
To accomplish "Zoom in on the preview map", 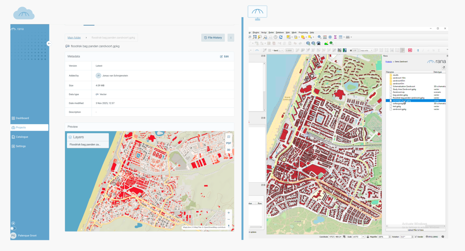I will 229,213.
